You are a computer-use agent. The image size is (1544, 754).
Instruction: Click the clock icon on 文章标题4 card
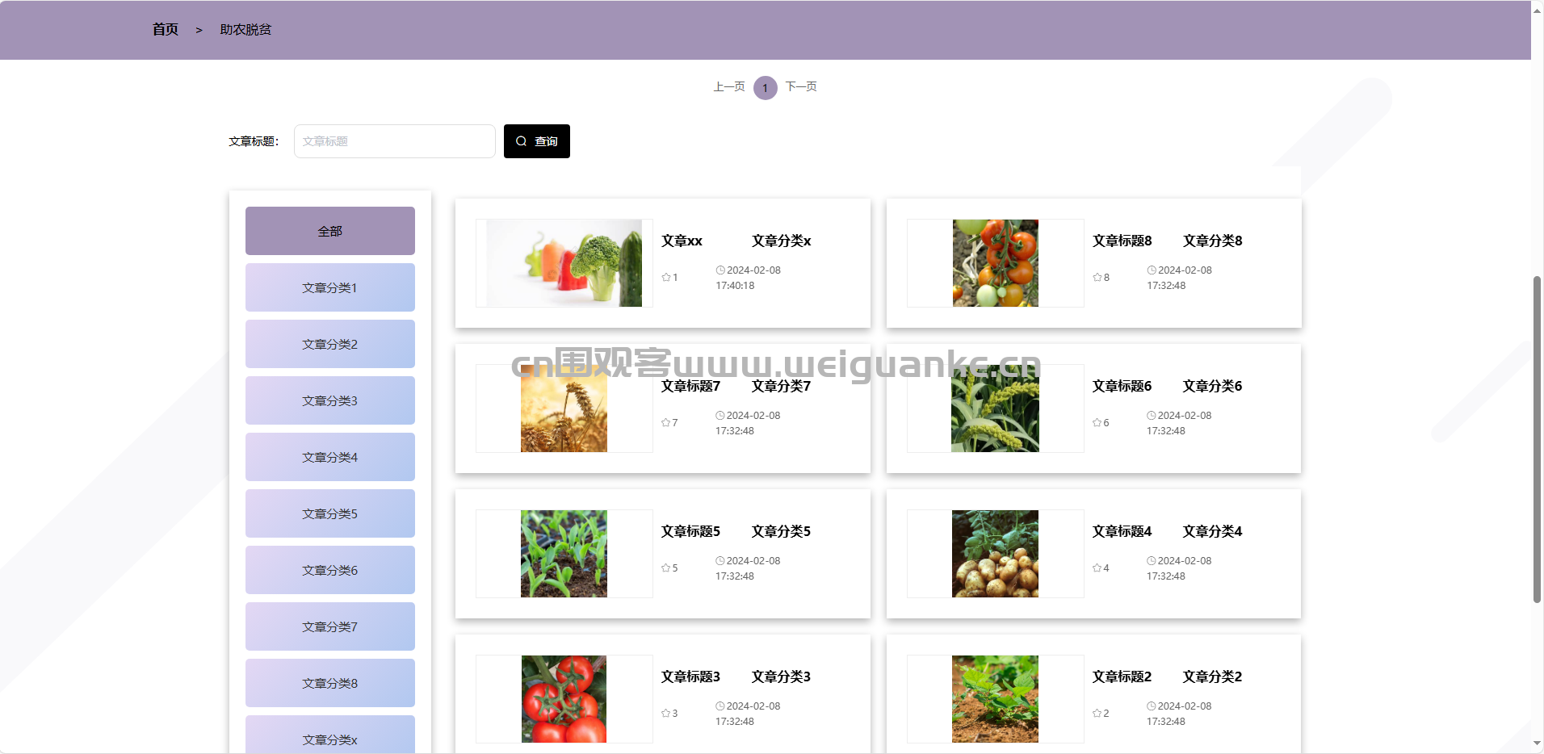point(1152,560)
